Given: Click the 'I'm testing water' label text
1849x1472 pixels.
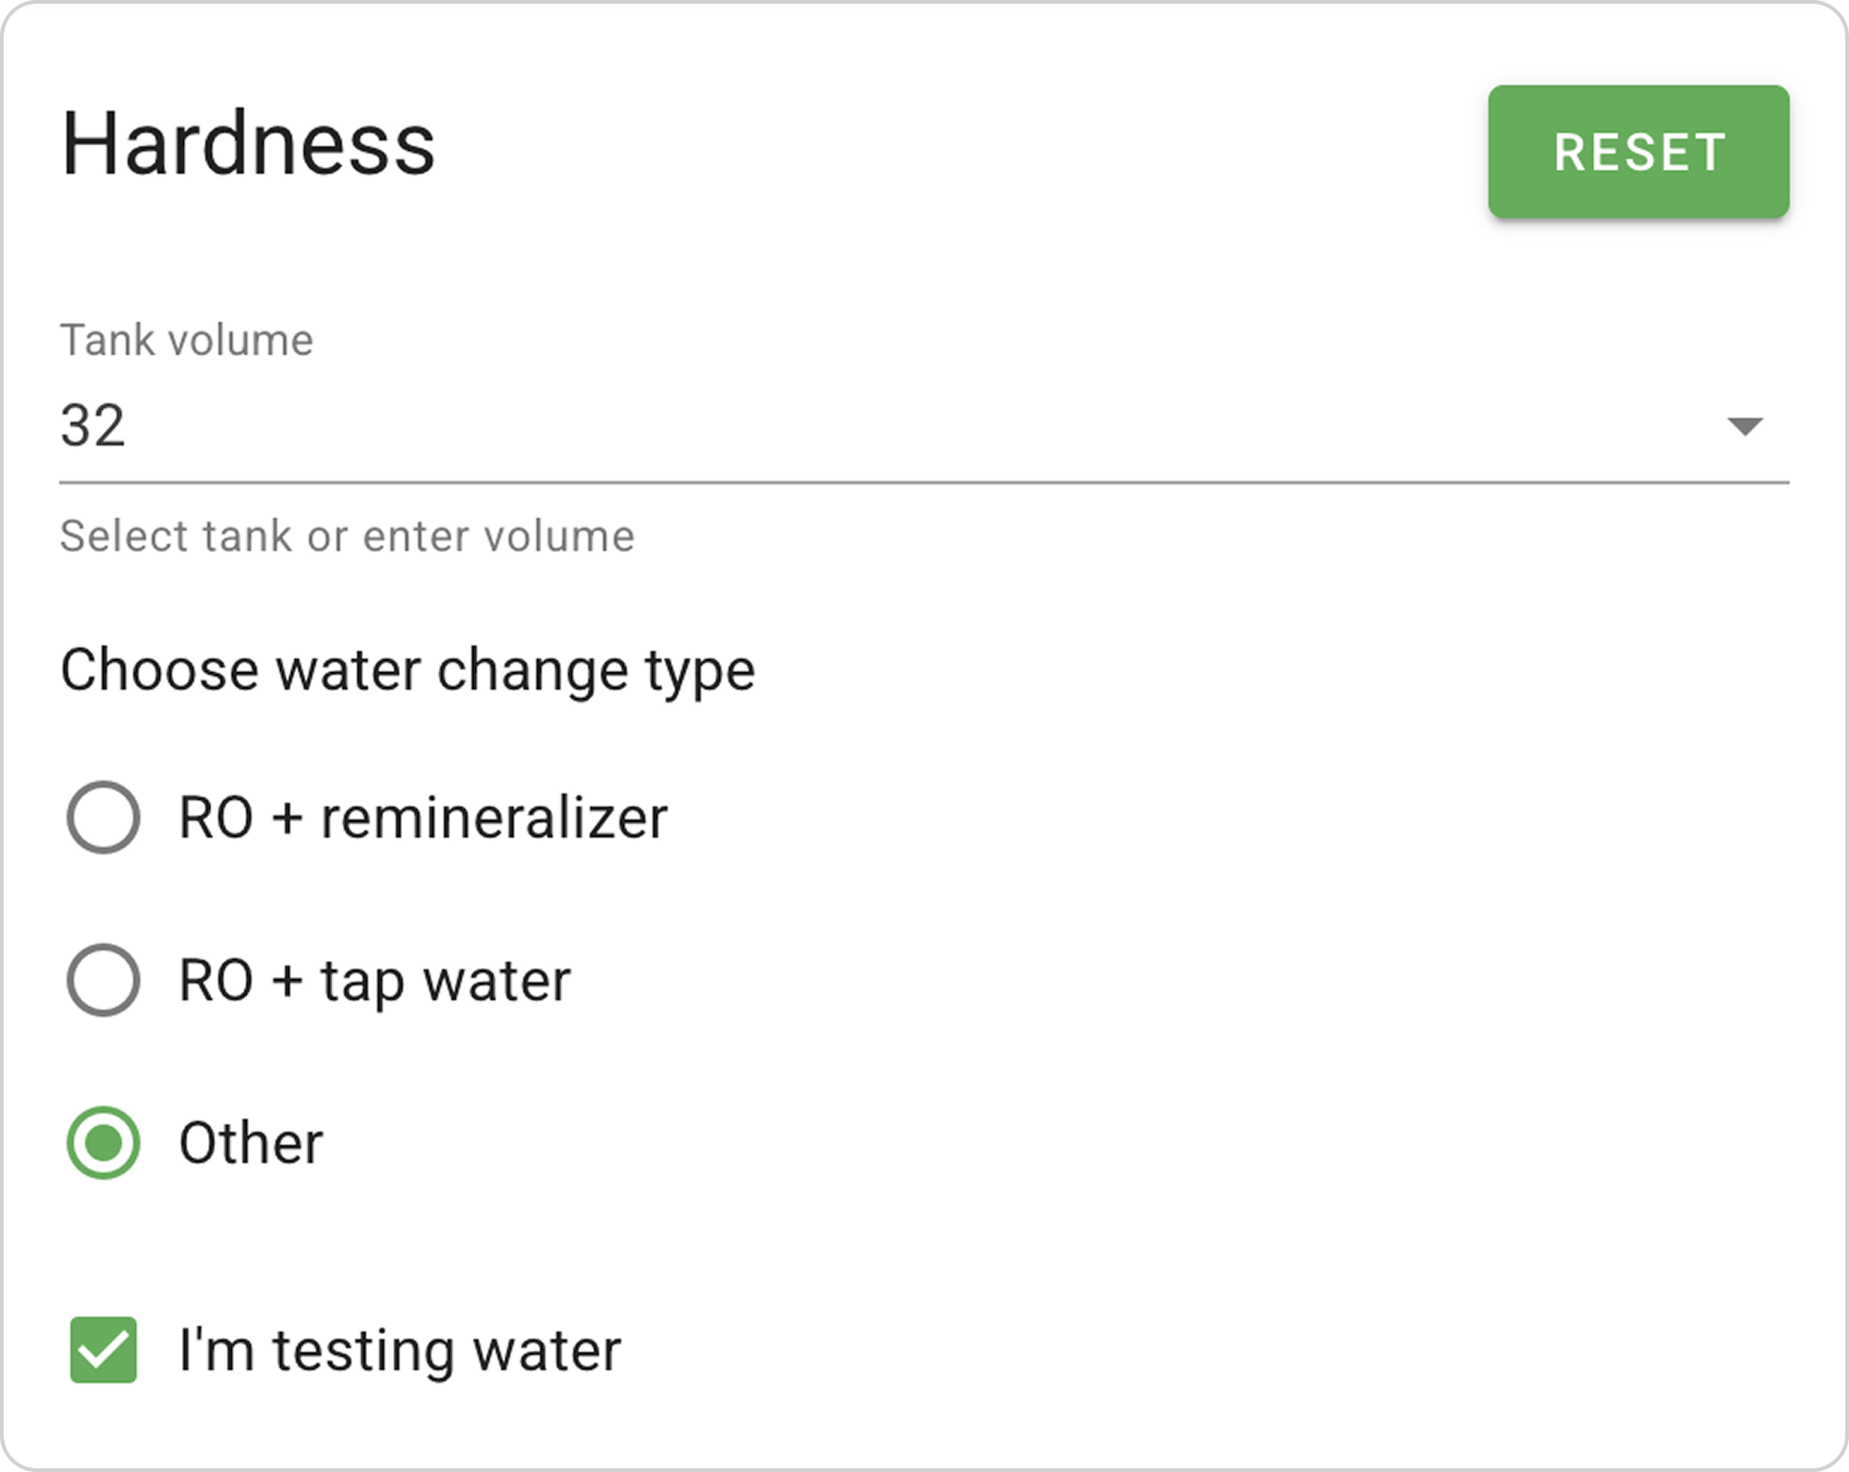Looking at the screenshot, I should 400,1351.
